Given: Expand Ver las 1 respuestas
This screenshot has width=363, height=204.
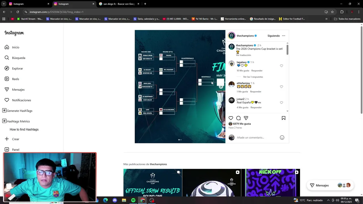Looking at the screenshot, I should [253, 77].
